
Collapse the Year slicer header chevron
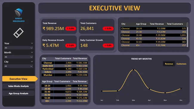click(x=32, y=43)
